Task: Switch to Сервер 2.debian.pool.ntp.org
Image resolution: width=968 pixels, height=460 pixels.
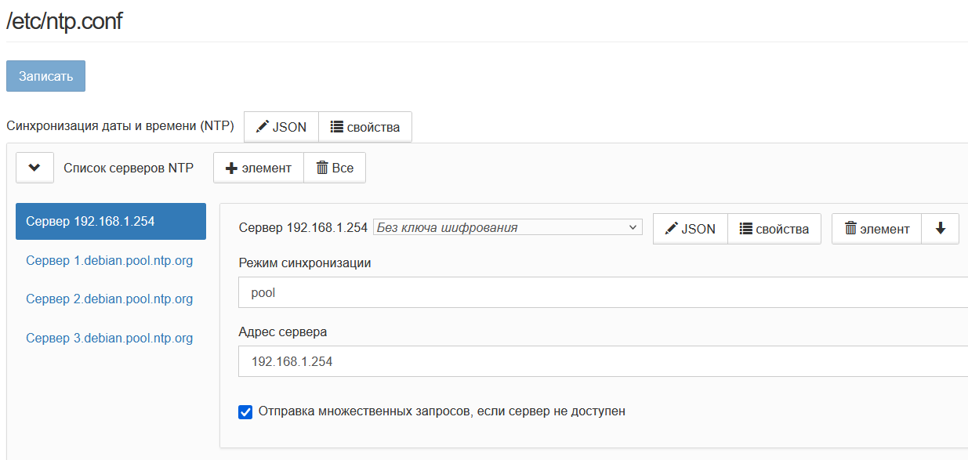Action: point(109,299)
